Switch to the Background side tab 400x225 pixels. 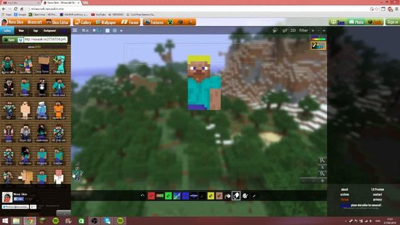(x=50, y=31)
